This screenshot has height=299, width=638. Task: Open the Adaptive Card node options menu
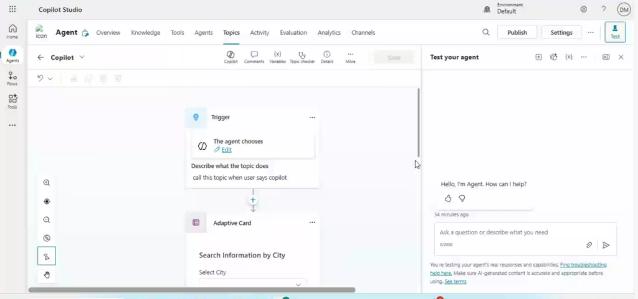(312, 223)
